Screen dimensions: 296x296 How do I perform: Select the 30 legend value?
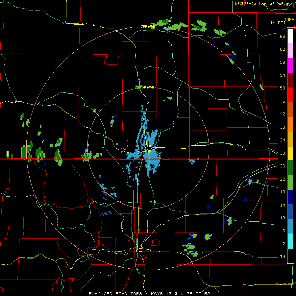[x=283, y=153]
